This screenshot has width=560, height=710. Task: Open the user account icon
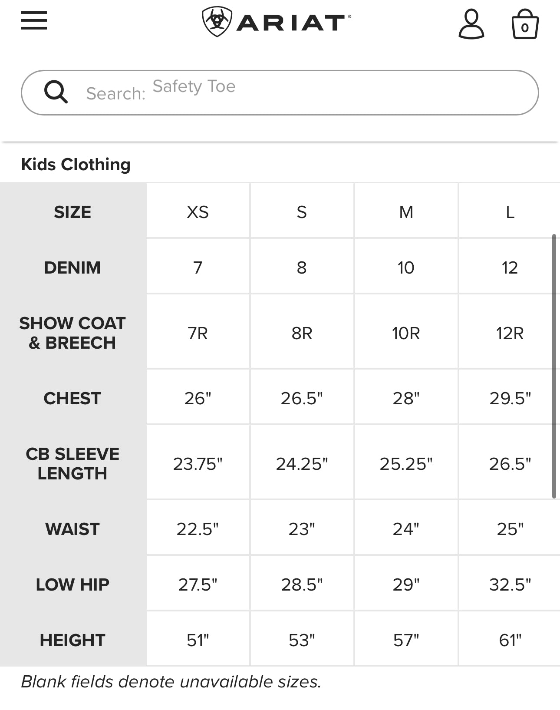click(471, 25)
